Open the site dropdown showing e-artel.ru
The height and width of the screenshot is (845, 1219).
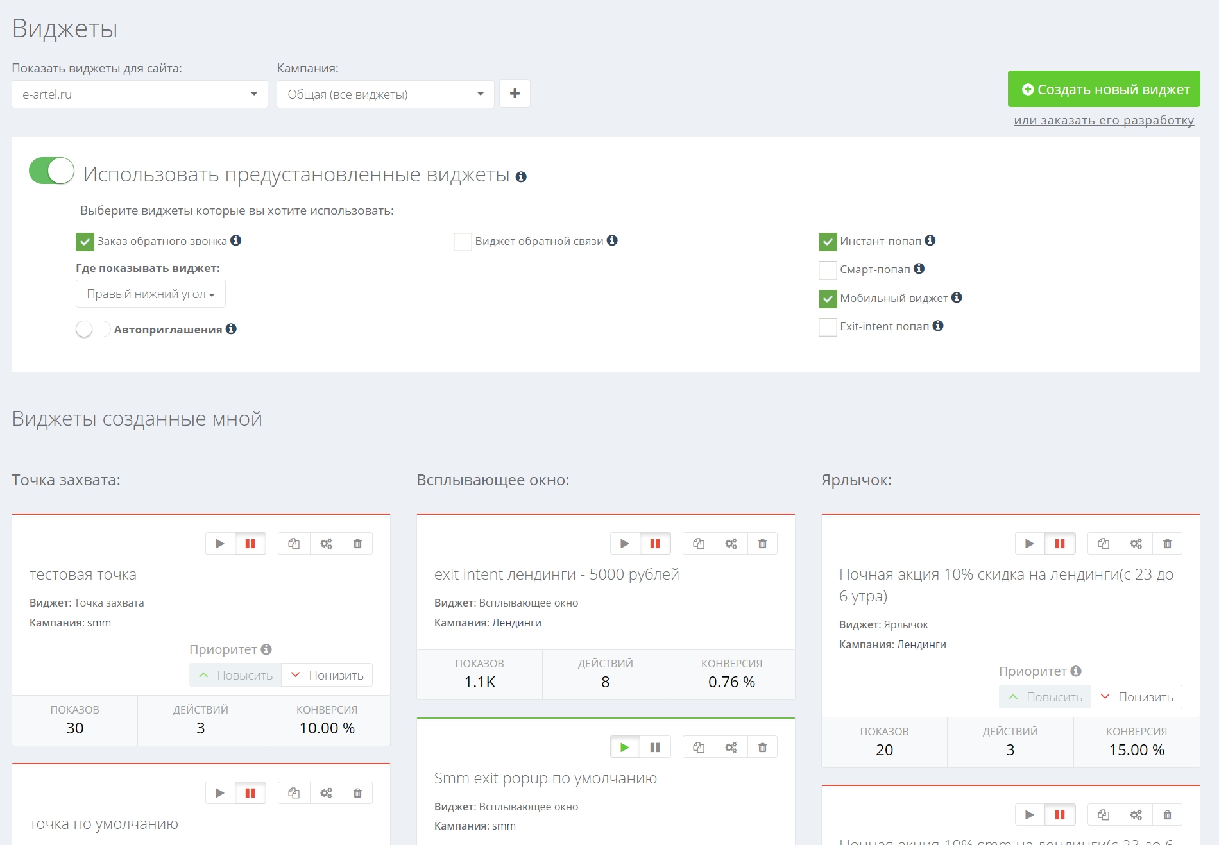139,94
